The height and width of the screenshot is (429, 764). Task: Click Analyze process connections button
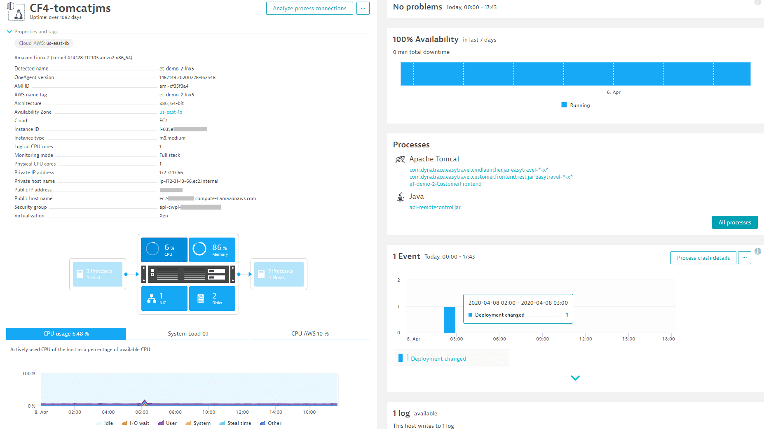click(x=309, y=8)
